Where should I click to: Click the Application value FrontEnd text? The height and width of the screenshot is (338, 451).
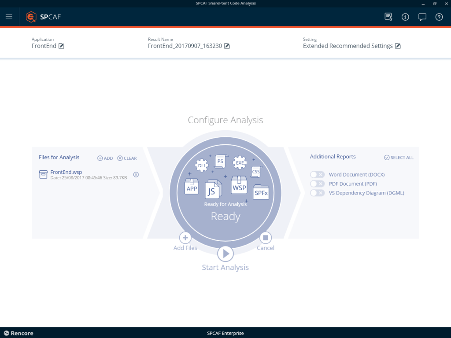click(x=44, y=46)
